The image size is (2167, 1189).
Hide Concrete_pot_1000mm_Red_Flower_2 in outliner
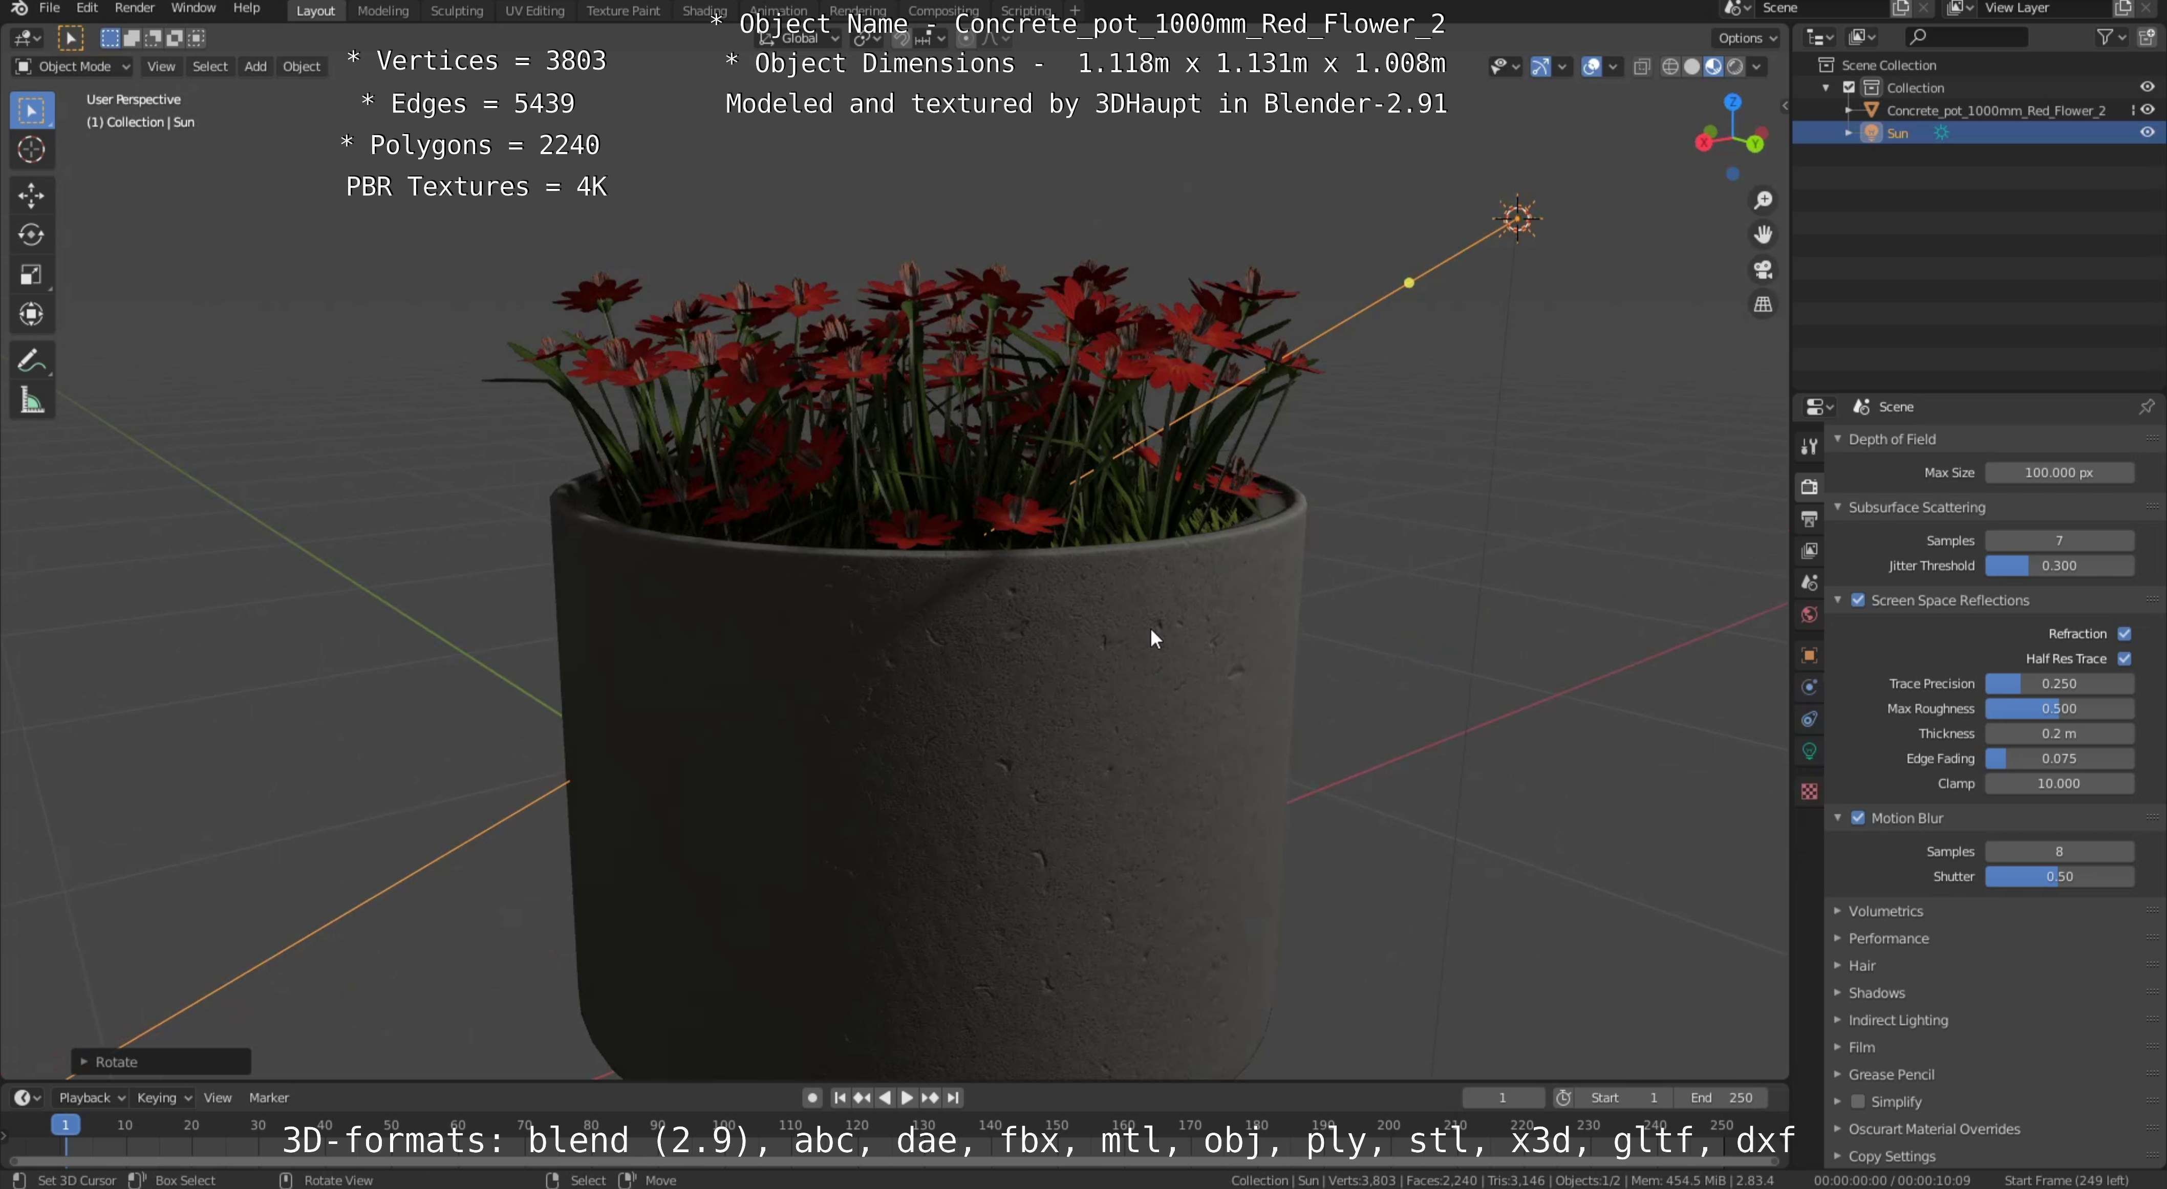(2147, 110)
